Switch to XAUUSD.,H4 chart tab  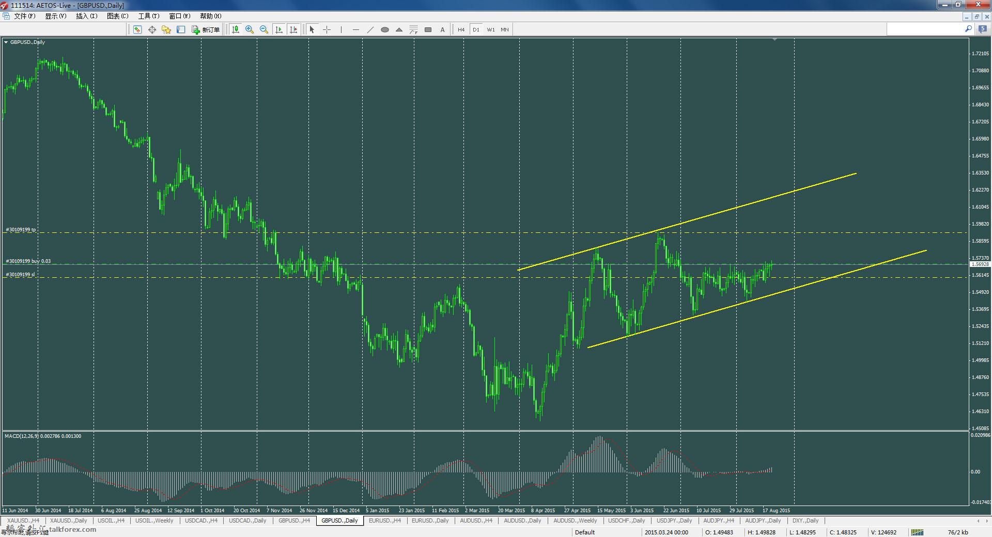(23, 520)
